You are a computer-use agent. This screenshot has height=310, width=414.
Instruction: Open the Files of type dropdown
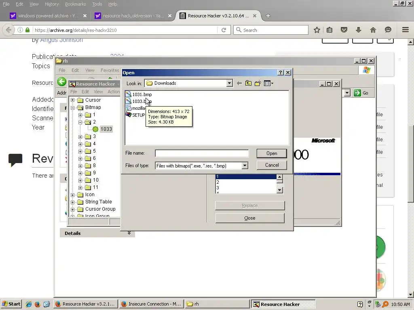click(x=245, y=165)
